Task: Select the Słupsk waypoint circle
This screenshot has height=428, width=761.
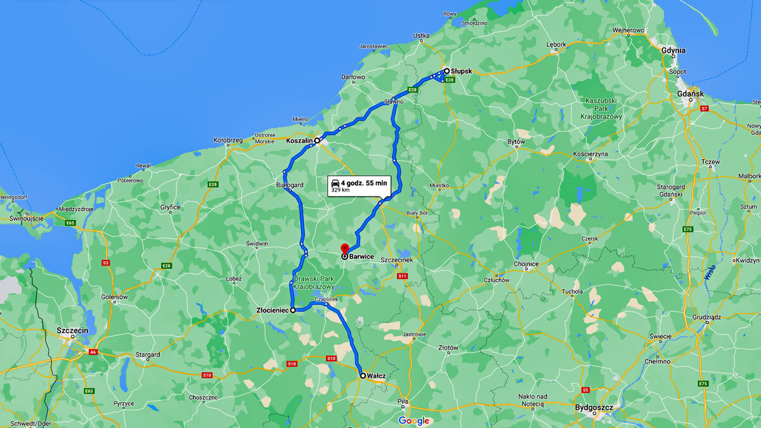Action: (446, 71)
